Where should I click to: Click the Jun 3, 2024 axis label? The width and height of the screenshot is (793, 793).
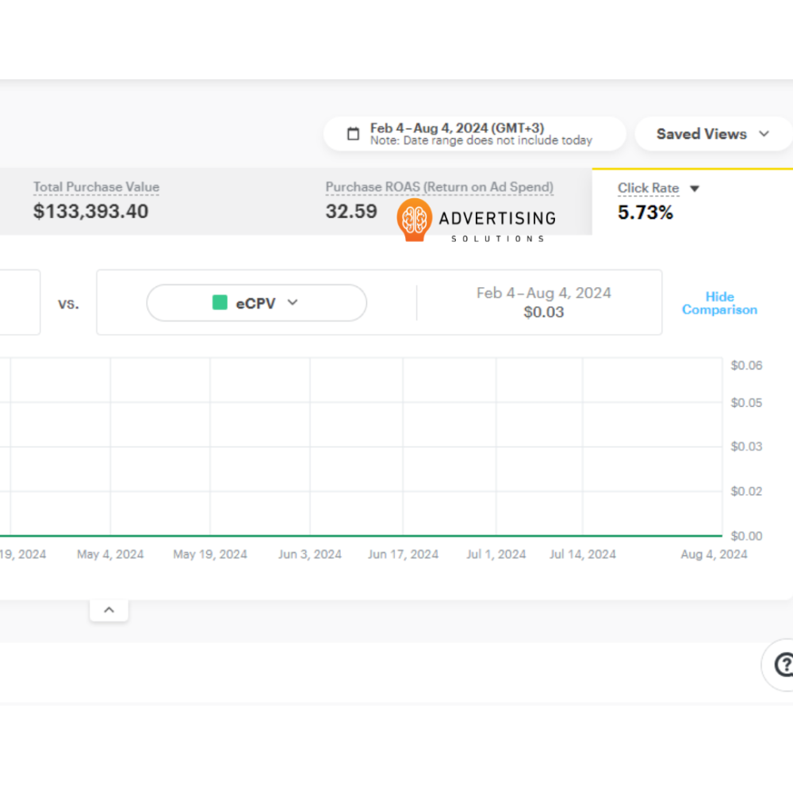309,554
